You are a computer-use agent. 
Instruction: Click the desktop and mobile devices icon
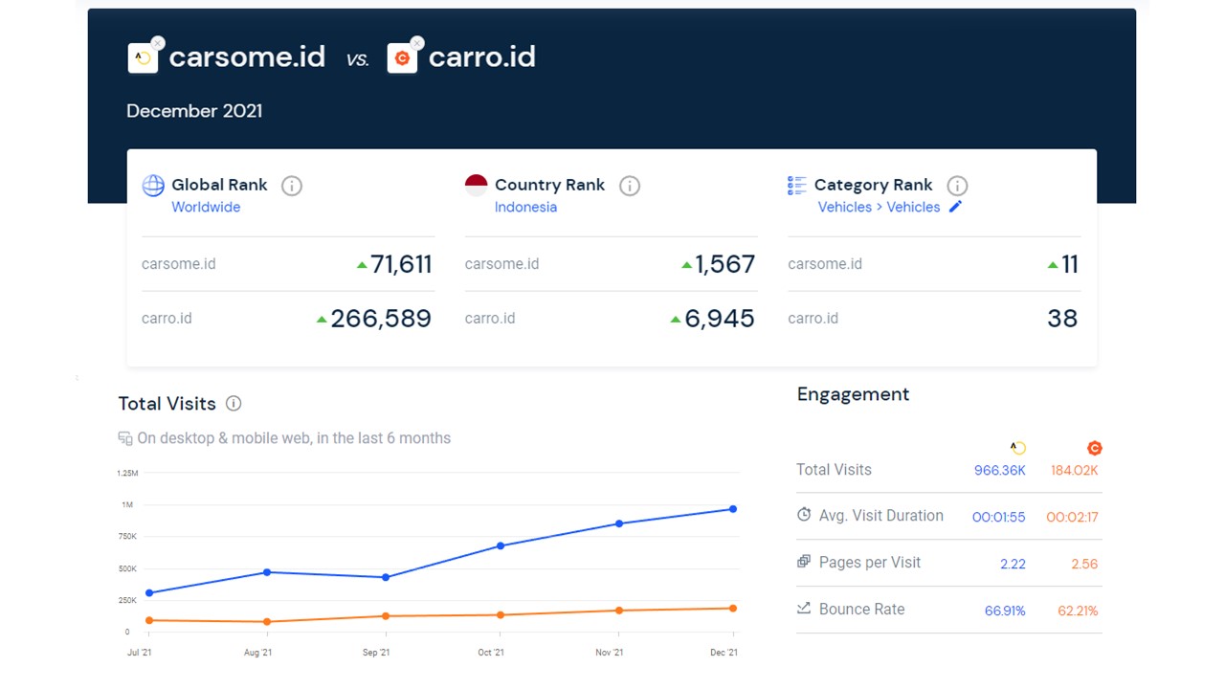click(125, 438)
